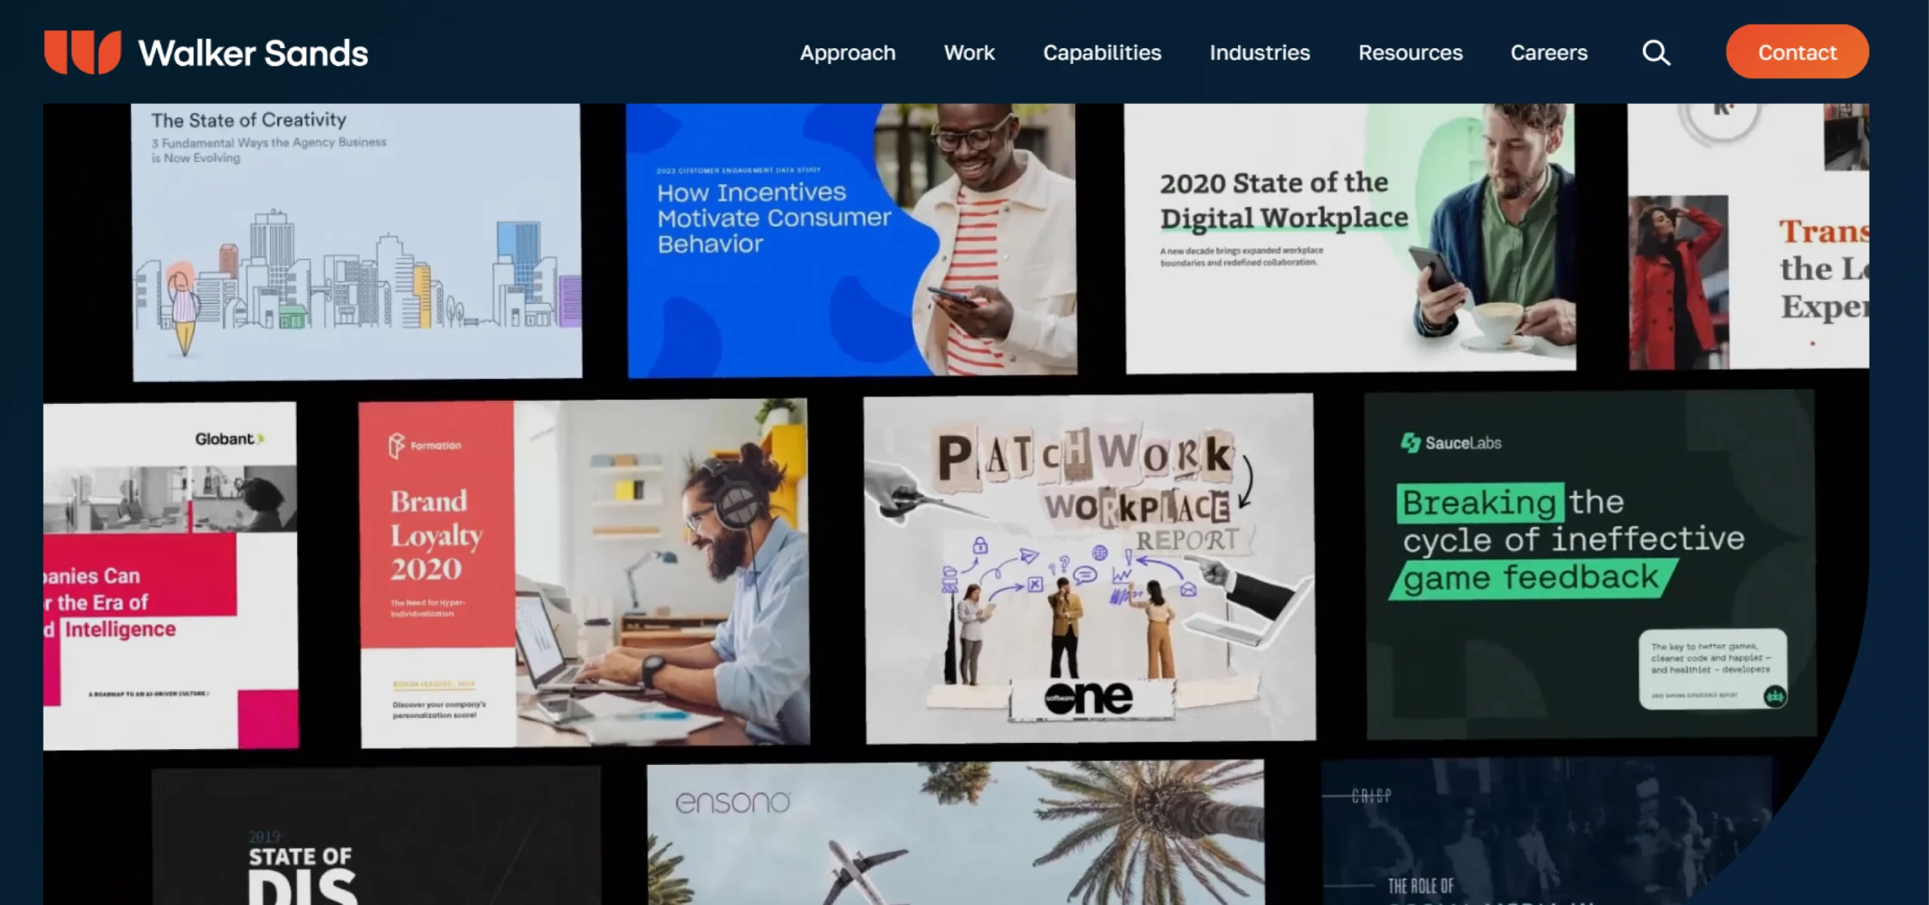Click the Walker Sands logo icon

pos(82,52)
